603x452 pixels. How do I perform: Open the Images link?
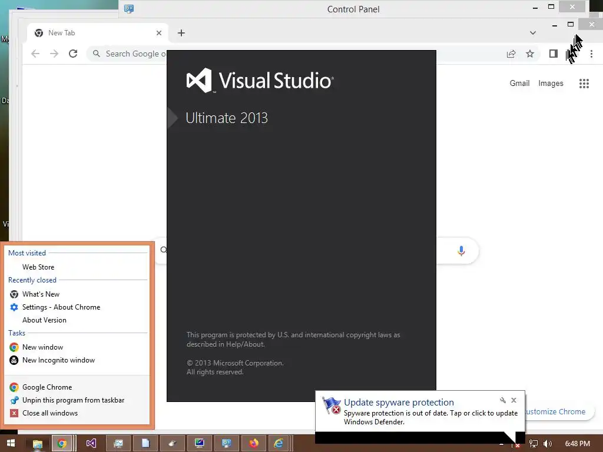pyautogui.click(x=551, y=84)
